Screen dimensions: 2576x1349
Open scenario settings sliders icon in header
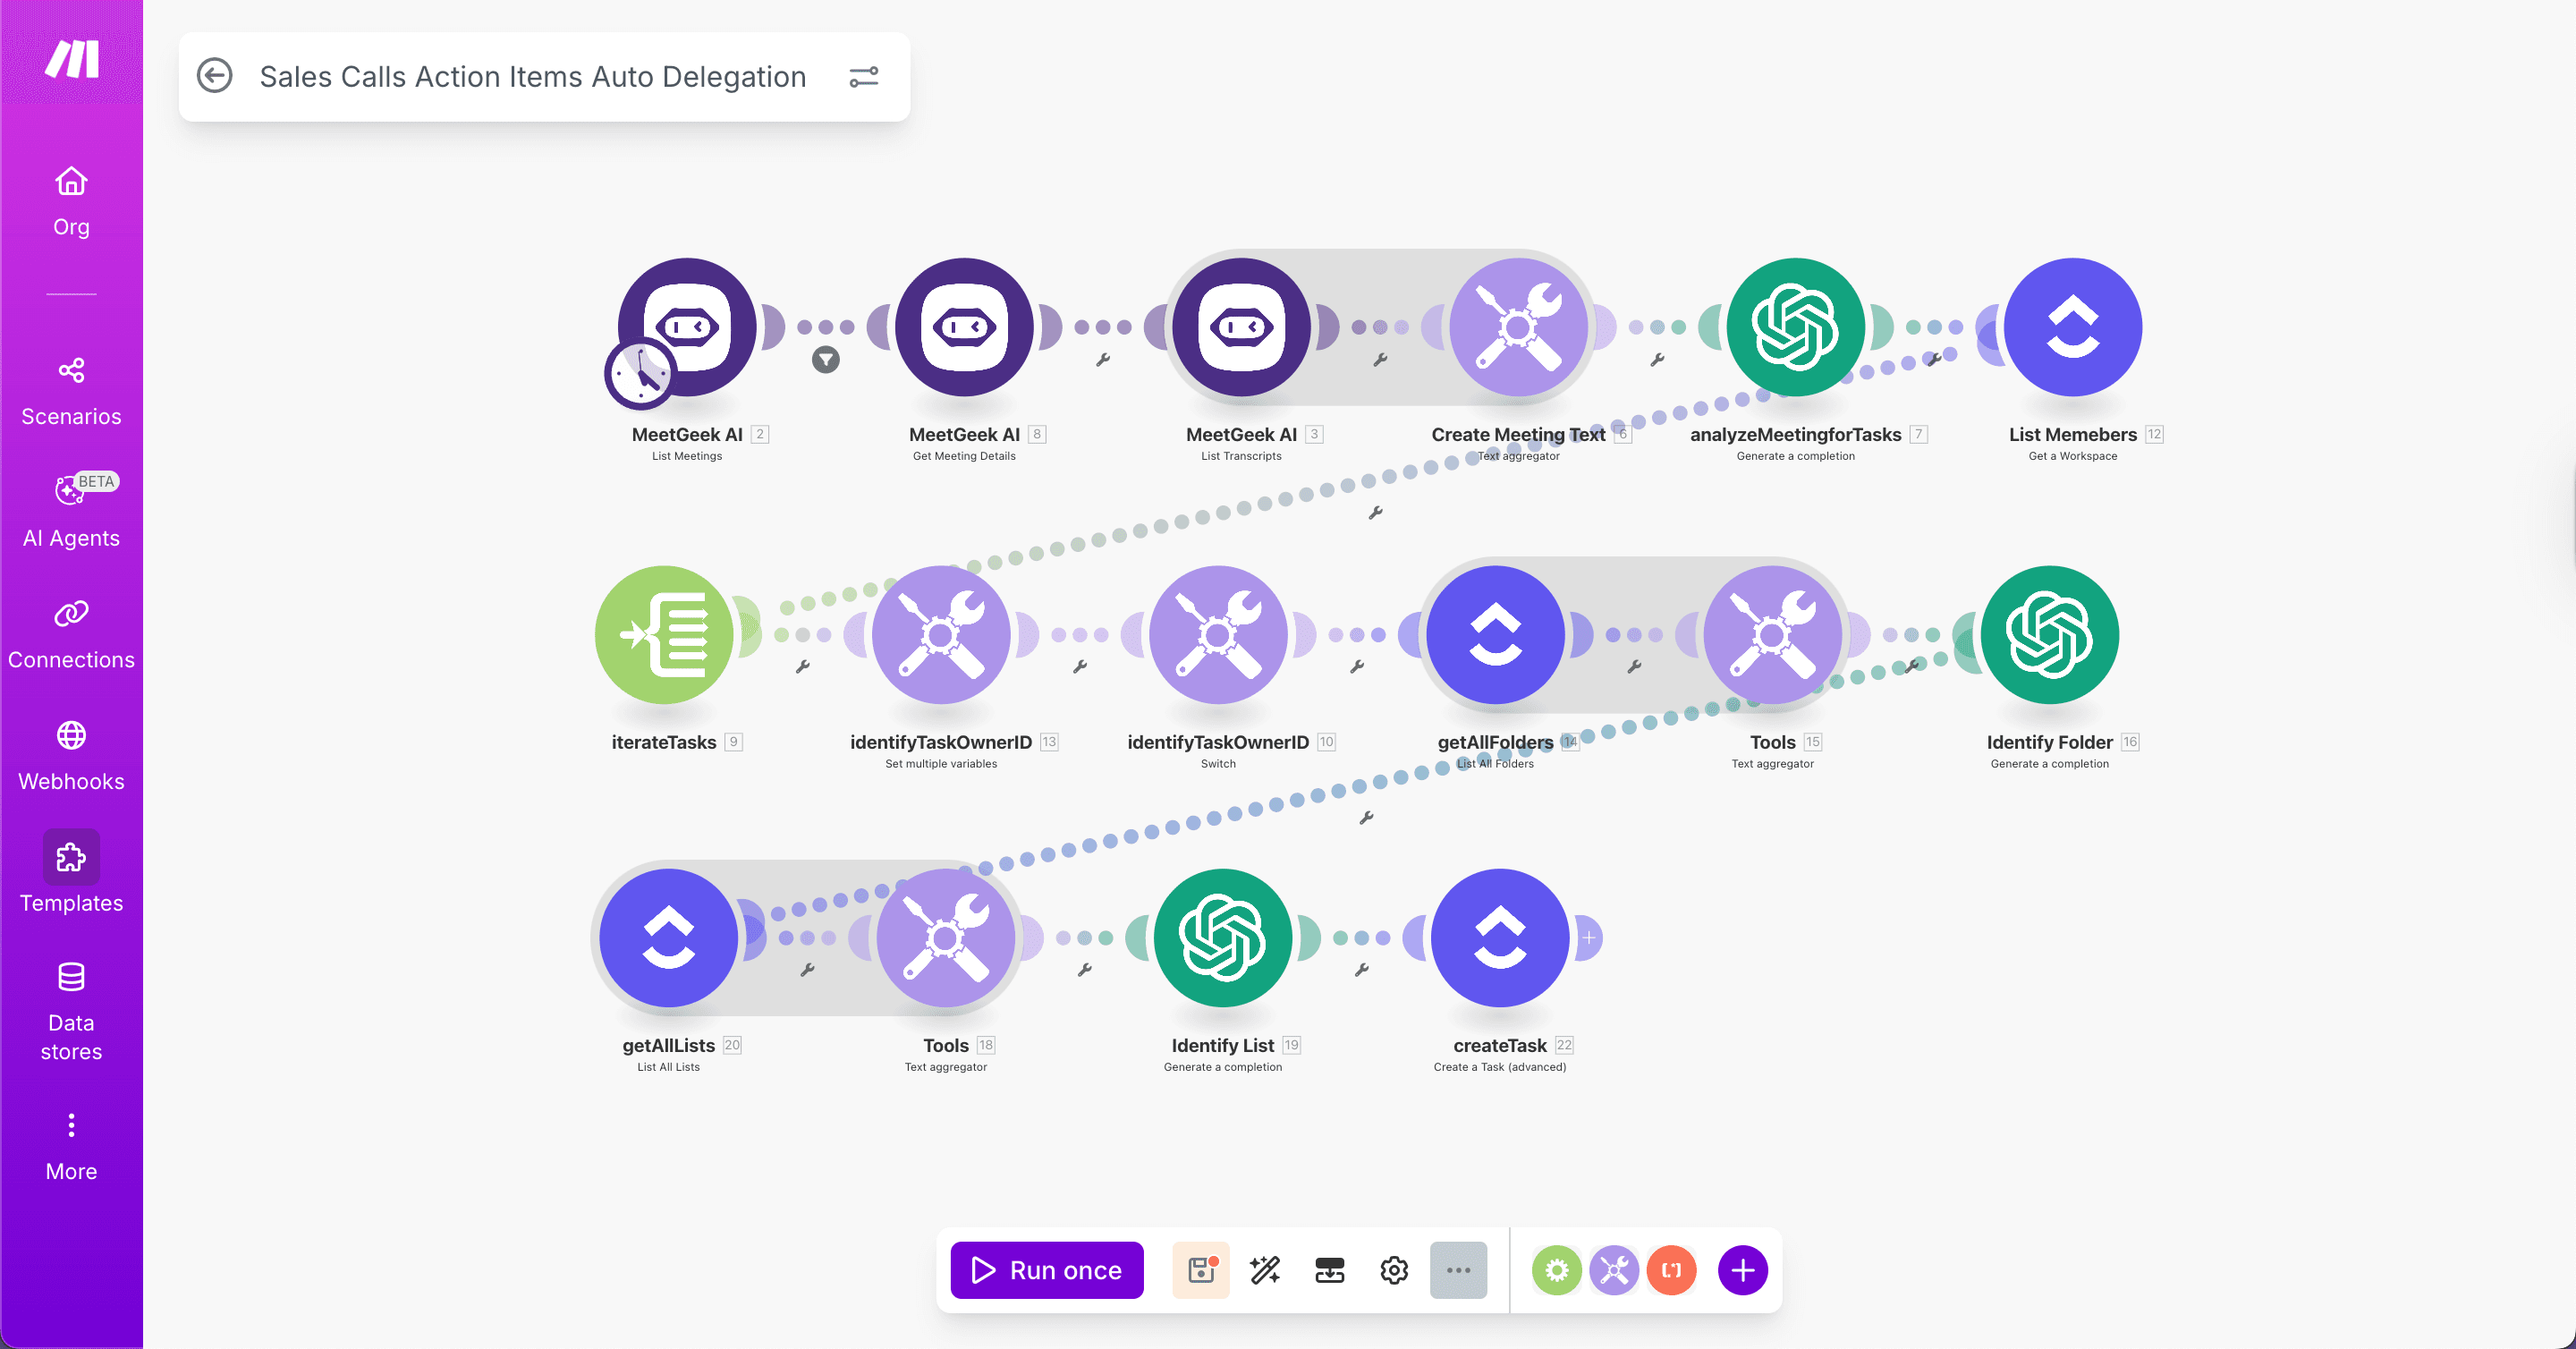pyautogui.click(x=863, y=76)
